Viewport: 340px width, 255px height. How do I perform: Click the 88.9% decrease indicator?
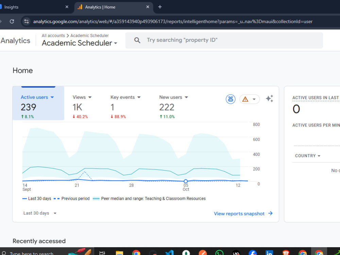[118, 117]
